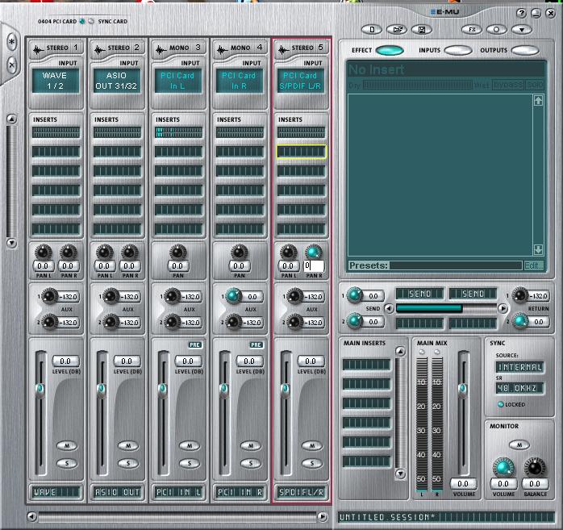Select the highlighted insert slot on Stereo 5
This screenshot has width=563, height=530.
[x=301, y=152]
